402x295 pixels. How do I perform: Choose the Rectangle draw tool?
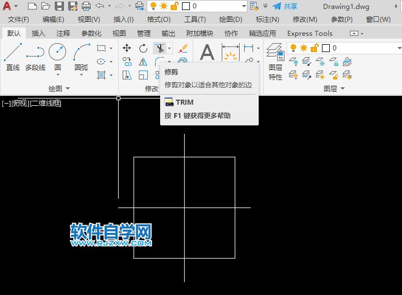(101, 48)
